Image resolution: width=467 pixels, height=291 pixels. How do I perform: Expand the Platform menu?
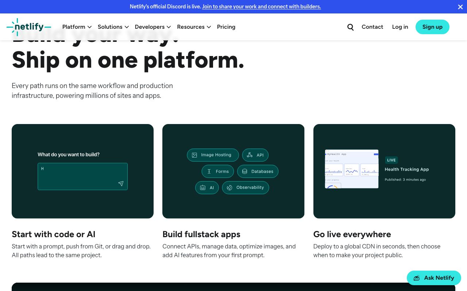tap(77, 27)
